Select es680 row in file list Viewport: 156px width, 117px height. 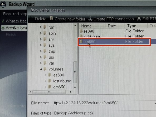[118, 31]
